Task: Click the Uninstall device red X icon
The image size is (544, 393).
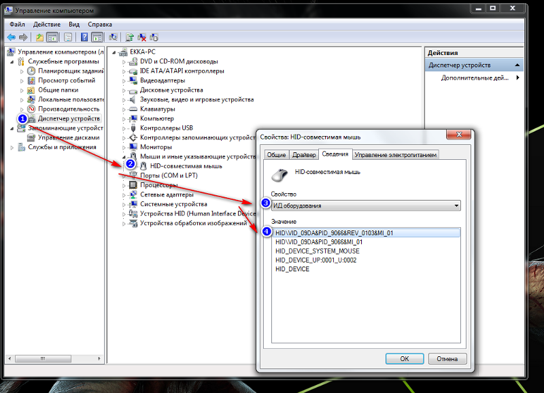Action: (x=141, y=37)
